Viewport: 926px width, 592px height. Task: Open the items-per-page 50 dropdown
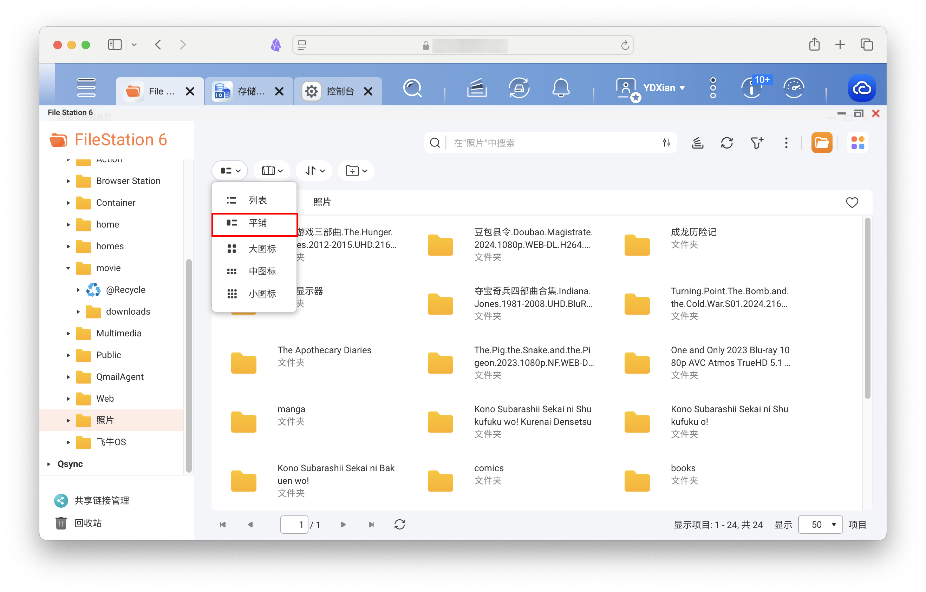[x=820, y=524]
